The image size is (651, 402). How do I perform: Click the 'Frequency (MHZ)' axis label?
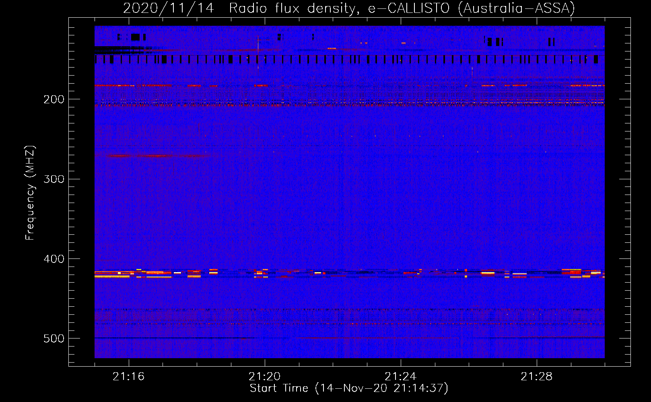coord(30,193)
